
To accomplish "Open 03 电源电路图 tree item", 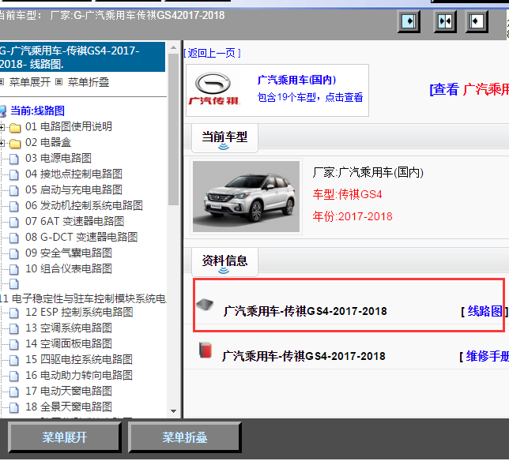I will tap(58, 159).
